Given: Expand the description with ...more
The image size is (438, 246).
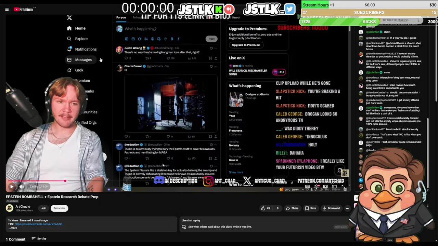Looking at the screenshot, I should [13, 228].
